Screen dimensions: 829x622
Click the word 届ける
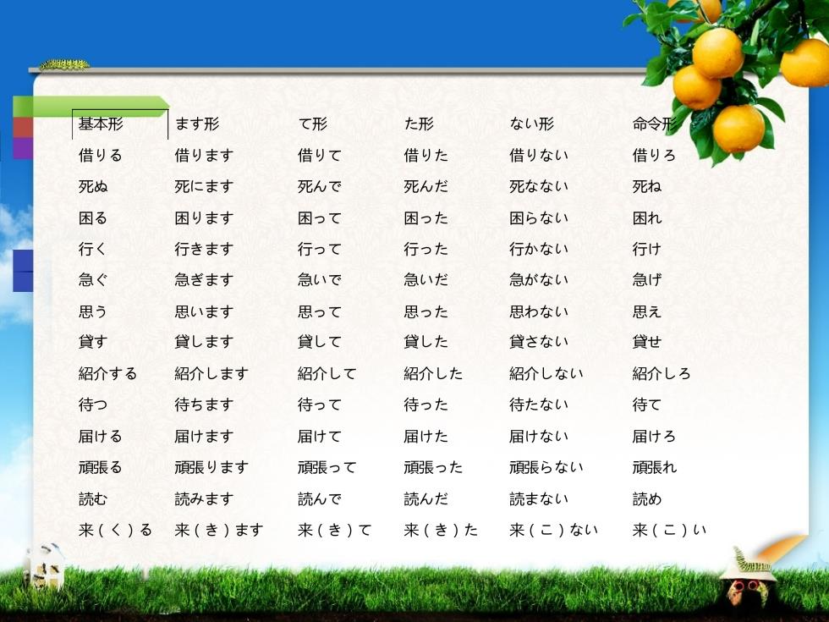pyautogui.click(x=101, y=437)
